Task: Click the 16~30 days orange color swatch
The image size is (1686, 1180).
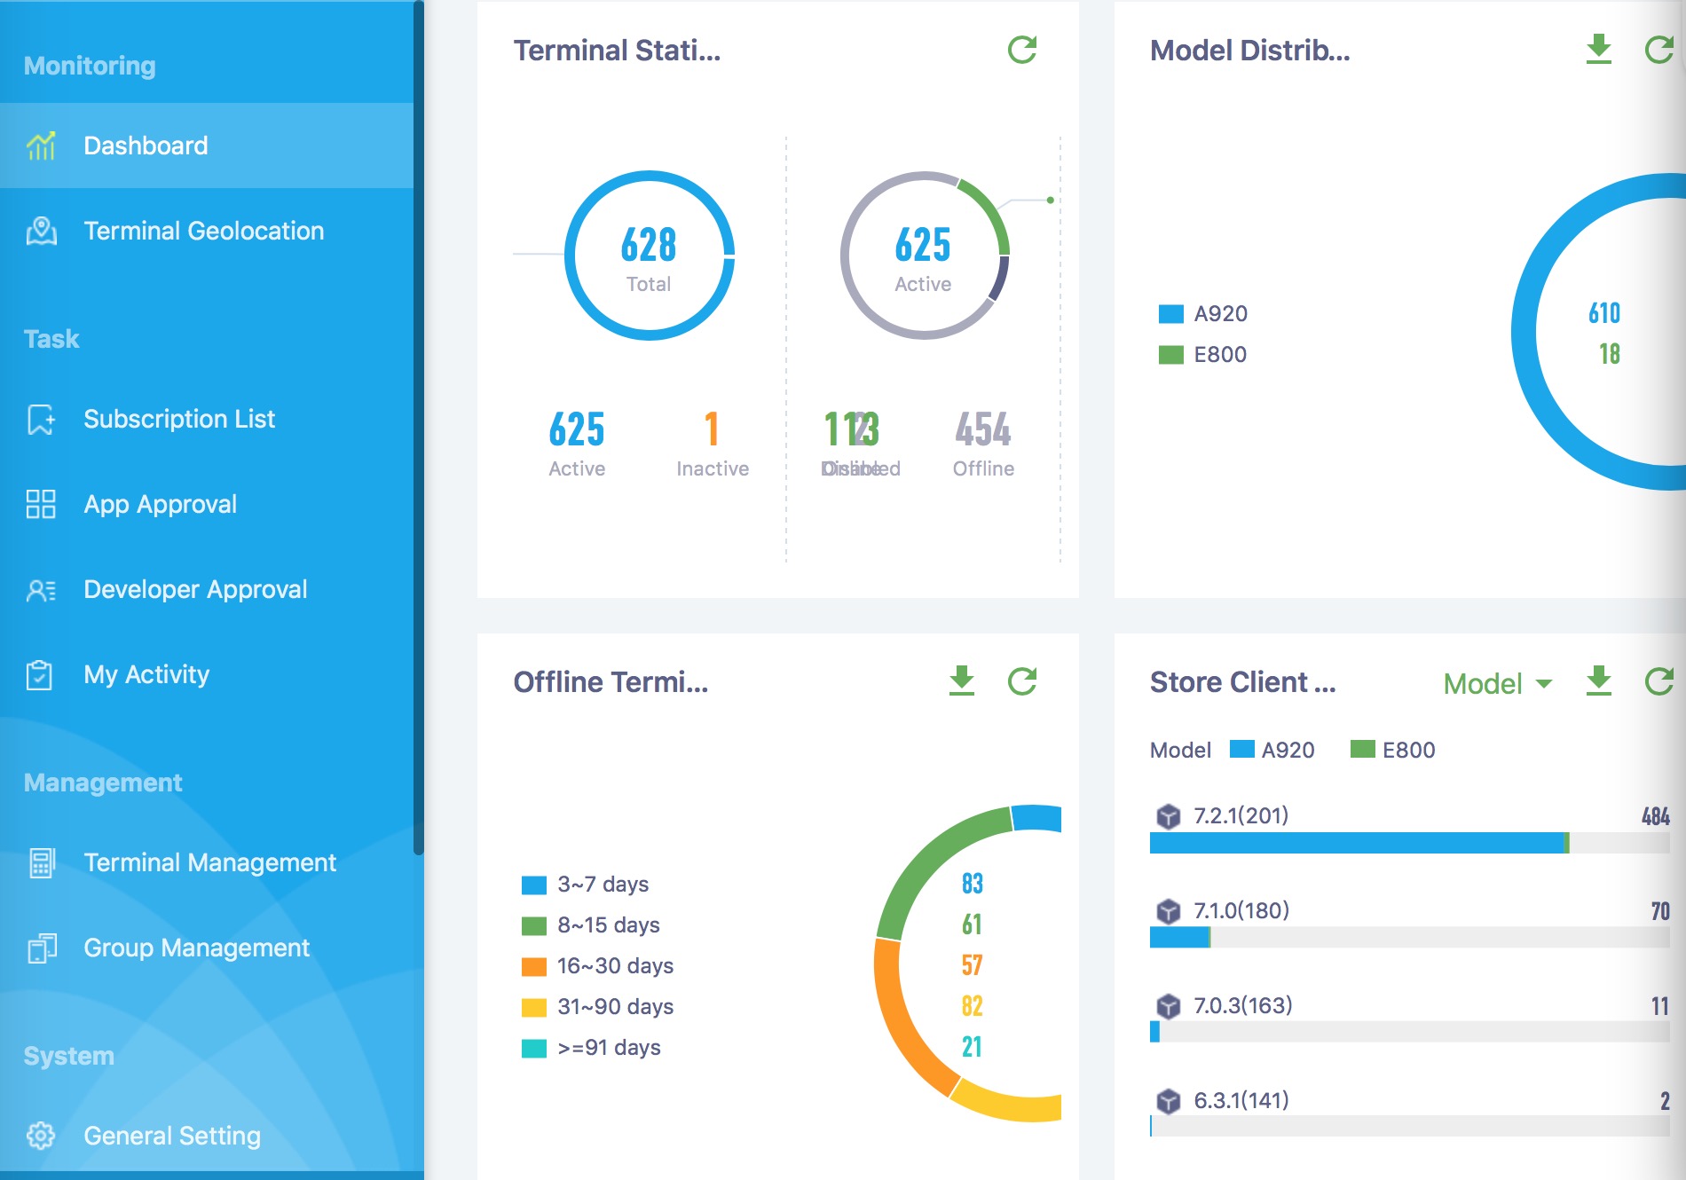Action: point(534,966)
